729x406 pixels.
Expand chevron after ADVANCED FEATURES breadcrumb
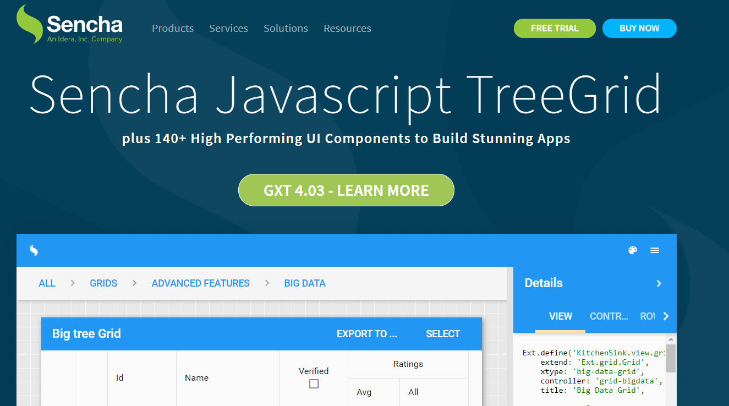267,283
